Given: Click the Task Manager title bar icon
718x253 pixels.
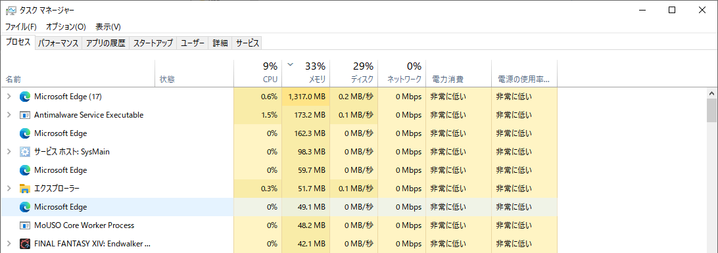Looking at the screenshot, I should (11, 10).
